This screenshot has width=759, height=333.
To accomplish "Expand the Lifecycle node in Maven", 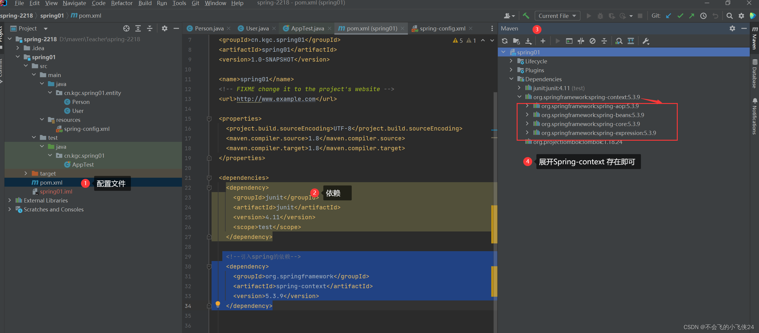I will [x=511, y=61].
